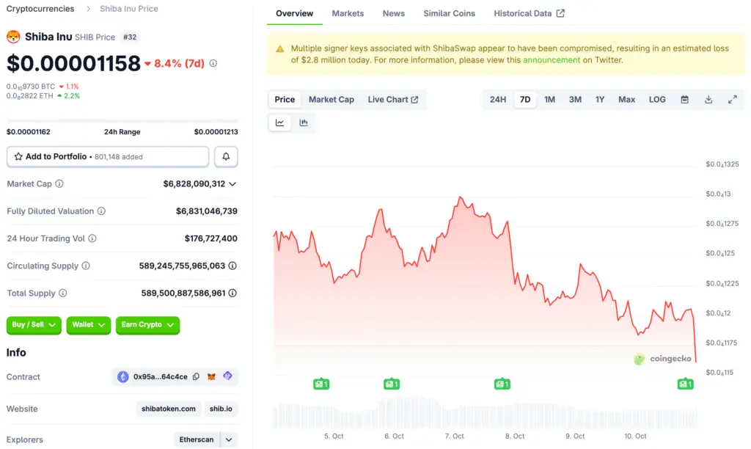Open the calendar date range picker

tap(684, 100)
